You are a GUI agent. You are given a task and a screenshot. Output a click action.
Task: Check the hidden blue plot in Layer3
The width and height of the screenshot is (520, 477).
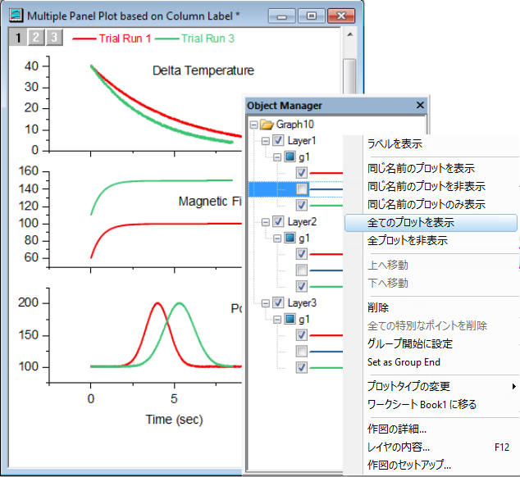click(302, 352)
